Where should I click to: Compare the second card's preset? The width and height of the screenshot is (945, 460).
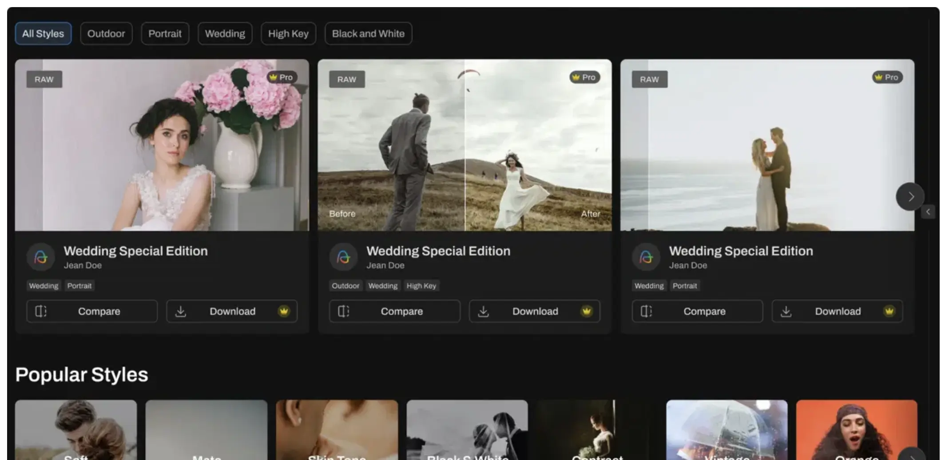coord(395,311)
